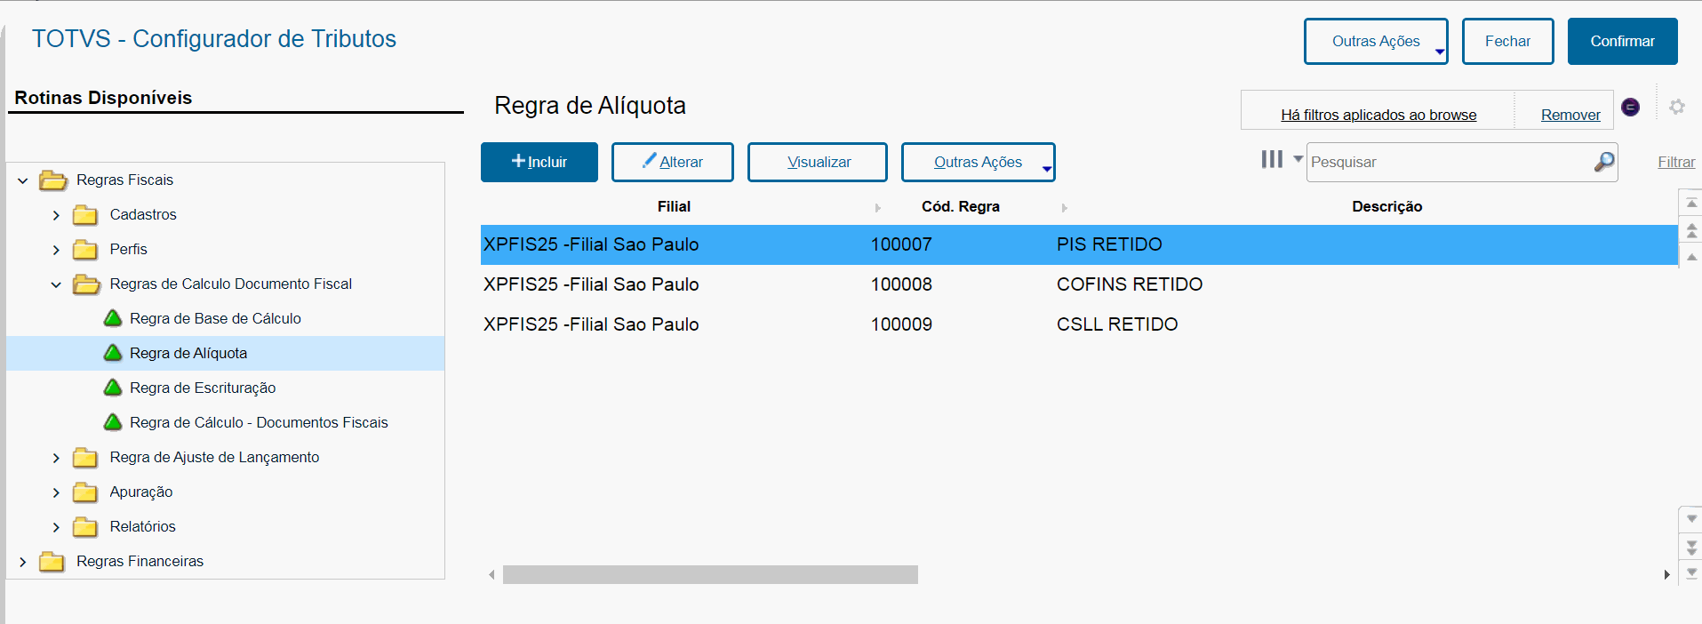Collapse the Regras Fiscais folder
The width and height of the screenshot is (1702, 624).
coord(23,180)
